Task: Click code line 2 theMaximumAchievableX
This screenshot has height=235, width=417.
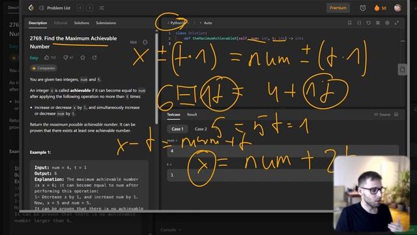Action: [x=243, y=39]
